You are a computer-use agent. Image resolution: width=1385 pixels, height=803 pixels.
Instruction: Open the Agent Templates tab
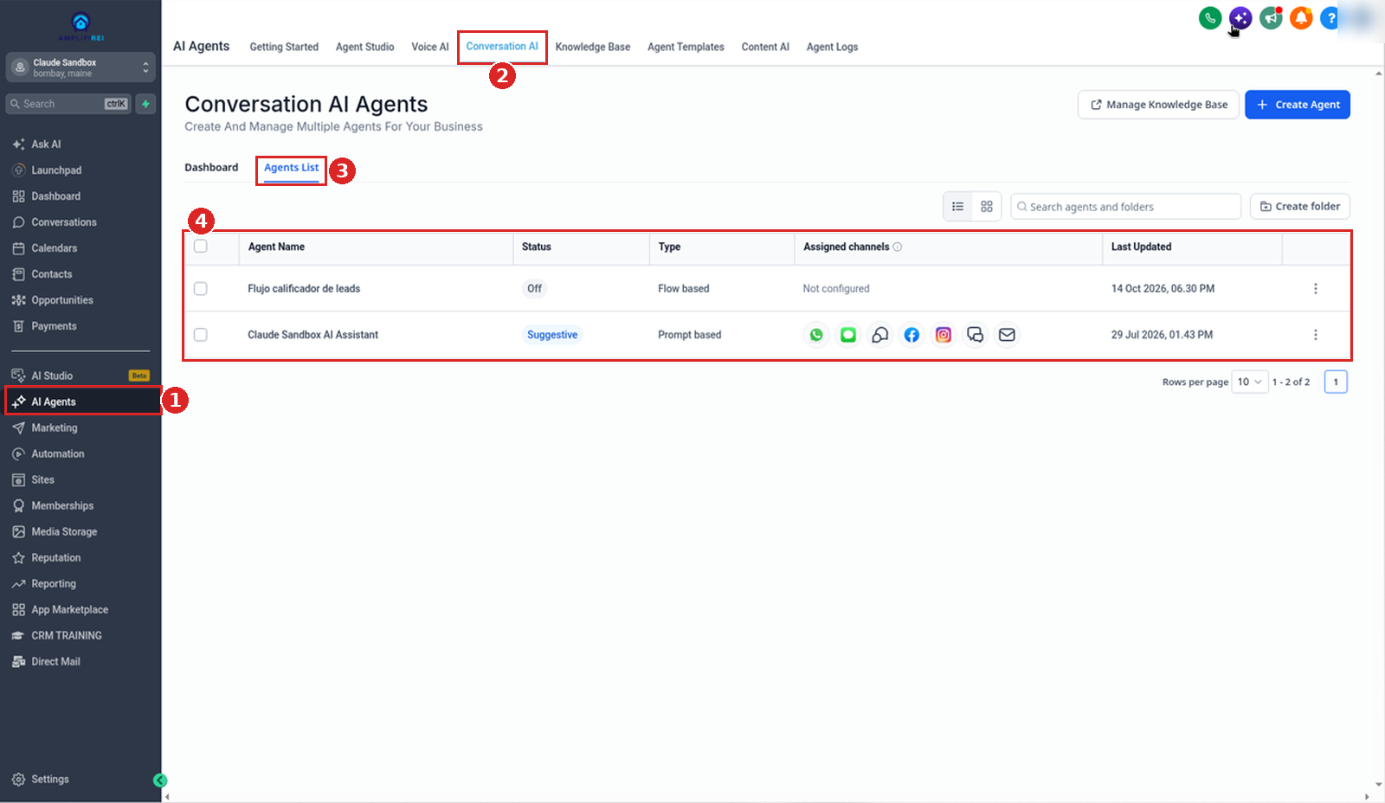click(x=686, y=47)
